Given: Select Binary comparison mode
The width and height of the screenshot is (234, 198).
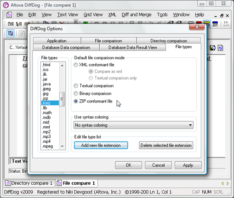Looking at the screenshot, I should [92, 93].
